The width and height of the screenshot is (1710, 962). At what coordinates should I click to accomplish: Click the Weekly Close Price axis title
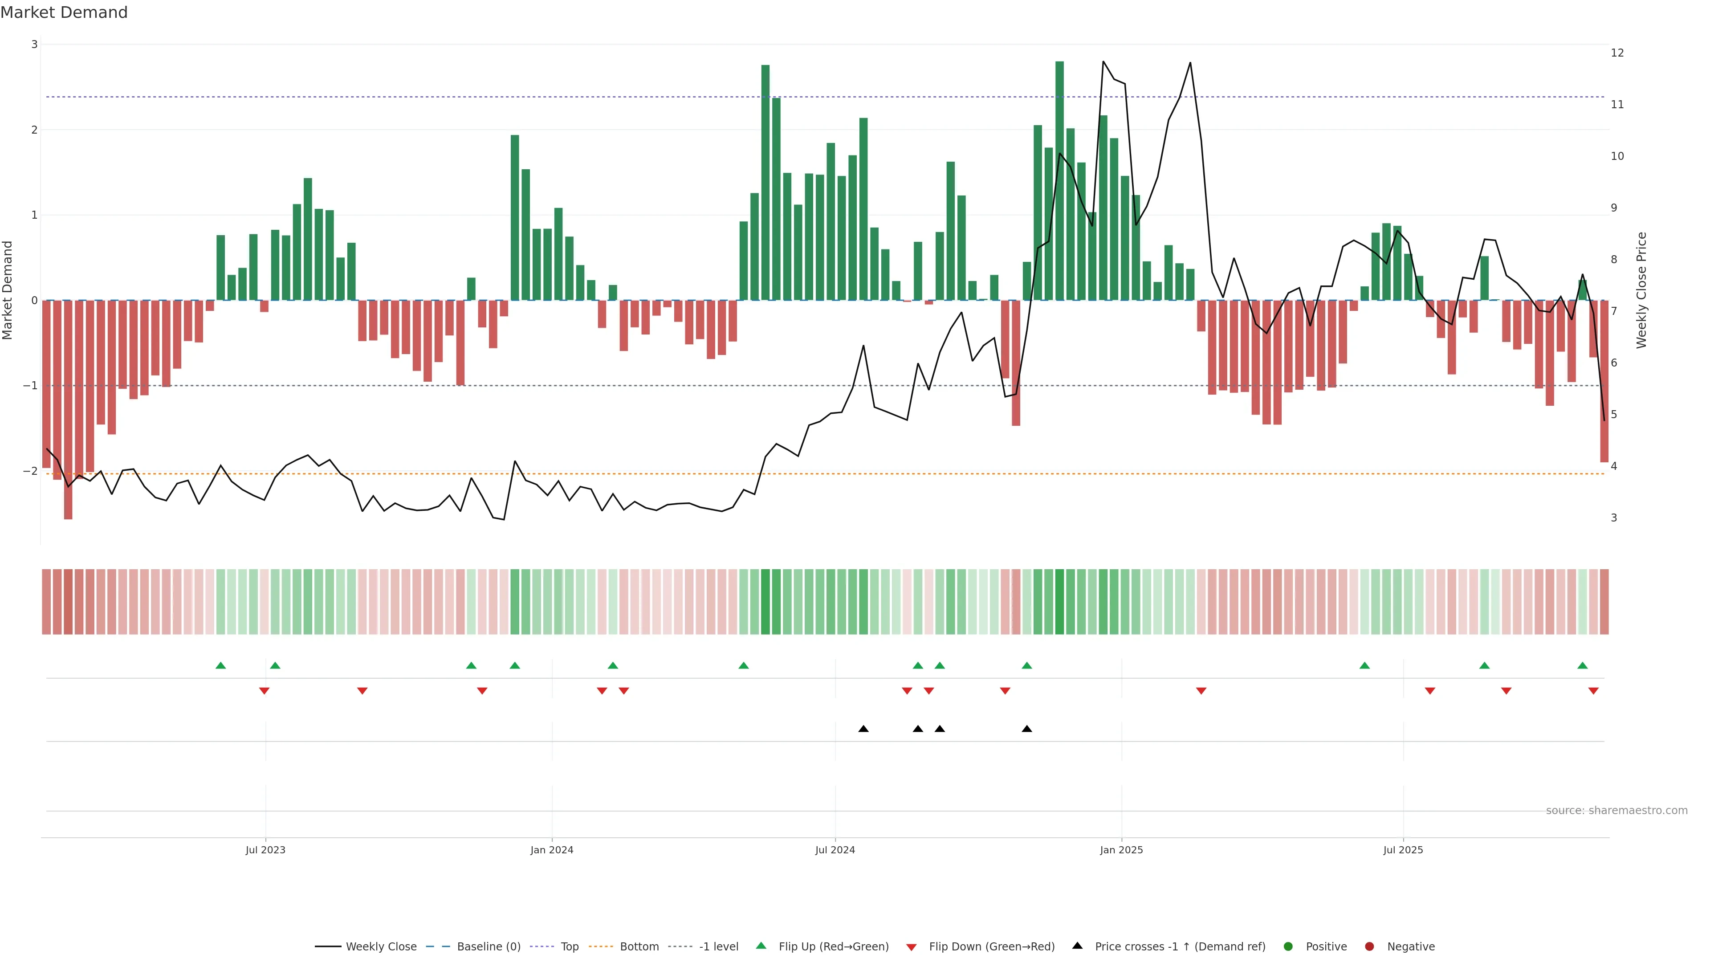[1641, 290]
